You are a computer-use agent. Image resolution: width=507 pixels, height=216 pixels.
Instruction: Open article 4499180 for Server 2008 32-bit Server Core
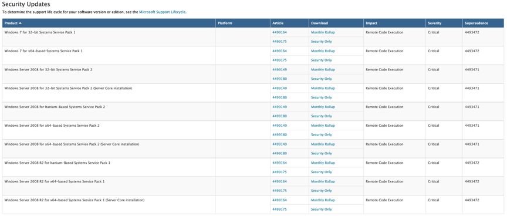coord(280,97)
